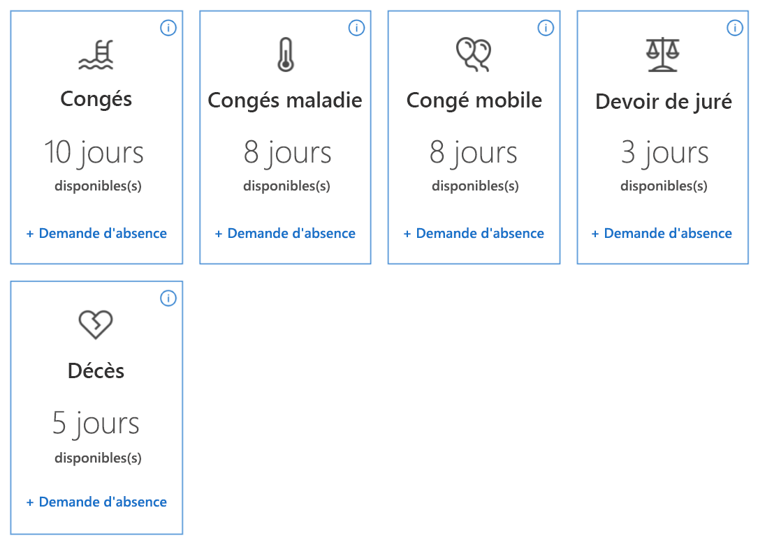Open the Décès card info icon
Viewport: 758px width, 547px height.
coord(168,298)
